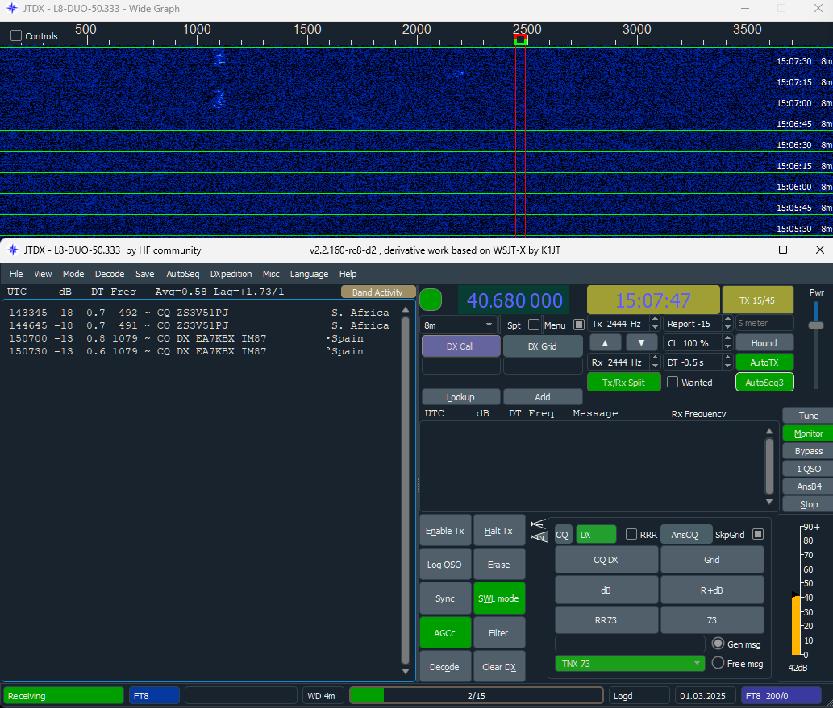Increase Tx 2444 Hz with stepper up arrow
The image size is (833, 708).
coord(655,320)
